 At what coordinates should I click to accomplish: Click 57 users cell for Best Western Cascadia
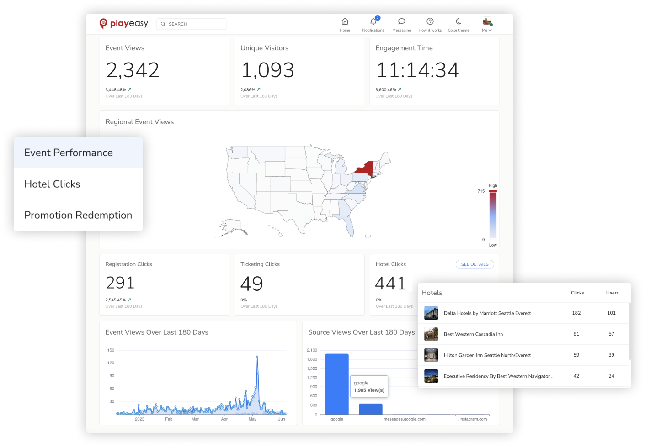[612, 334]
